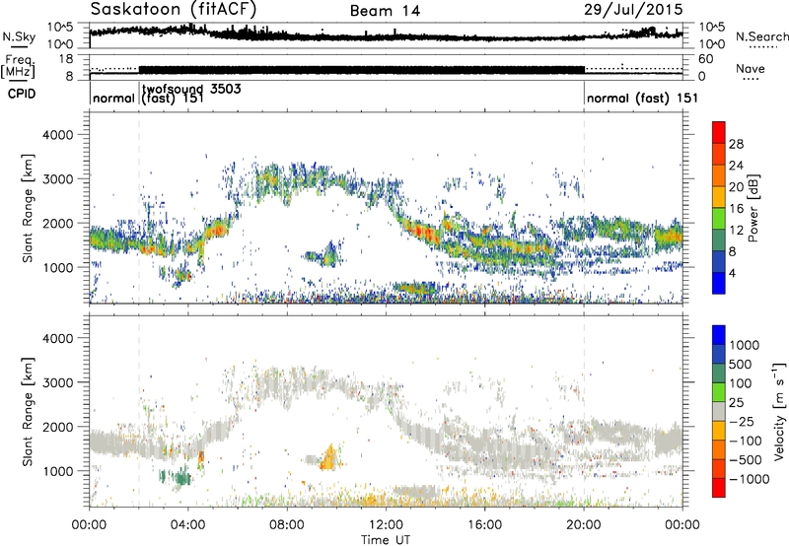
Task: Click the 'CPID' label
Action: coord(22,94)
